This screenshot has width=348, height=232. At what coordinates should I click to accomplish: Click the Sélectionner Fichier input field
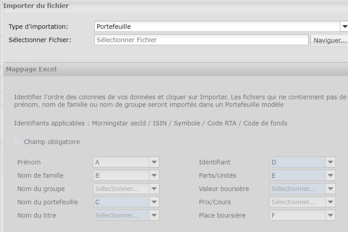click(201, 40)
